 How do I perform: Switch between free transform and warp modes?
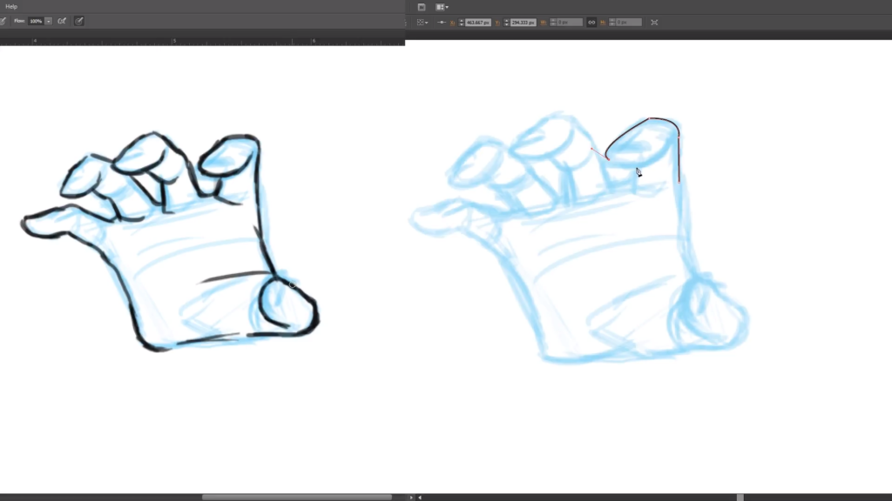tap(656, 22)
